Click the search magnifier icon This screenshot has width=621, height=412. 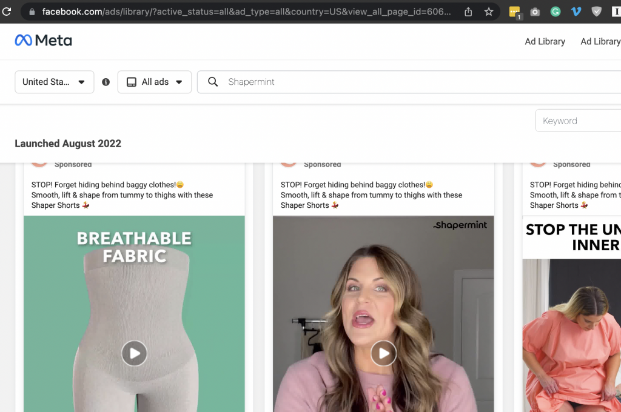tap(213, 82)
